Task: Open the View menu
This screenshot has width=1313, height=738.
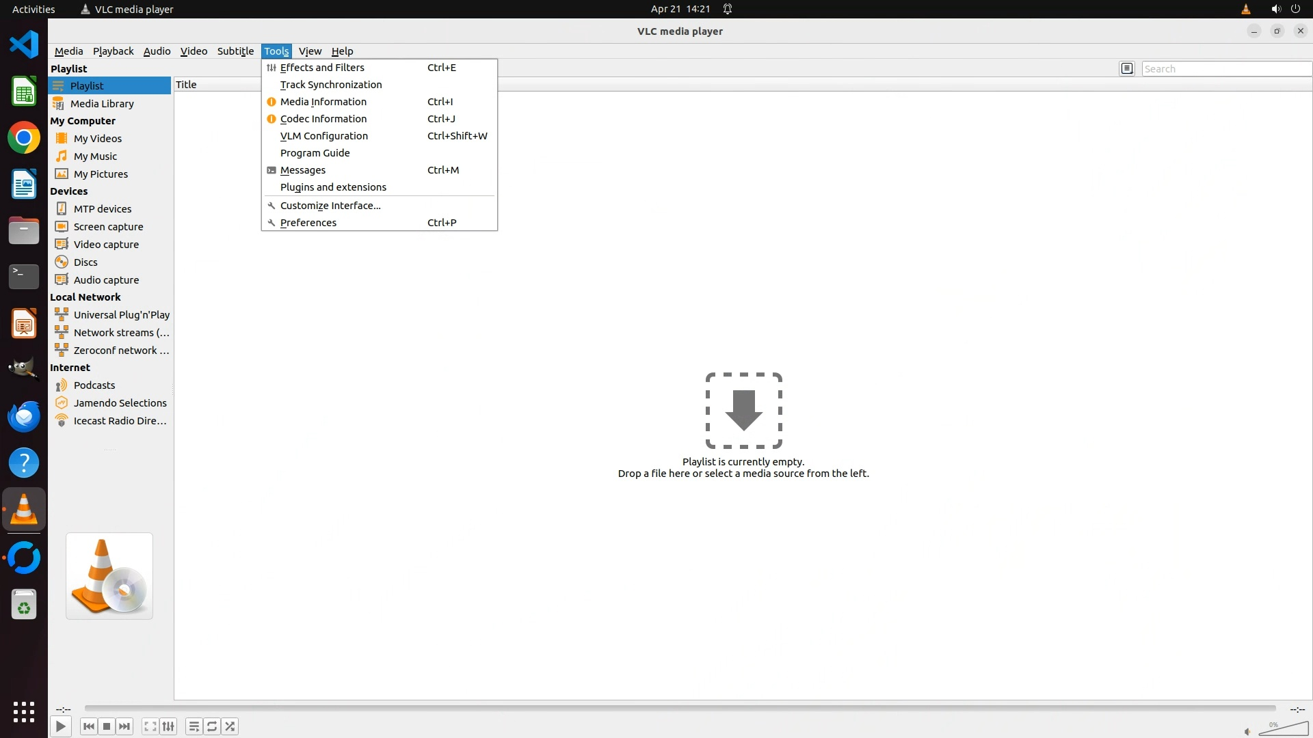Action: pyautogui.click(x=310, y=51)
